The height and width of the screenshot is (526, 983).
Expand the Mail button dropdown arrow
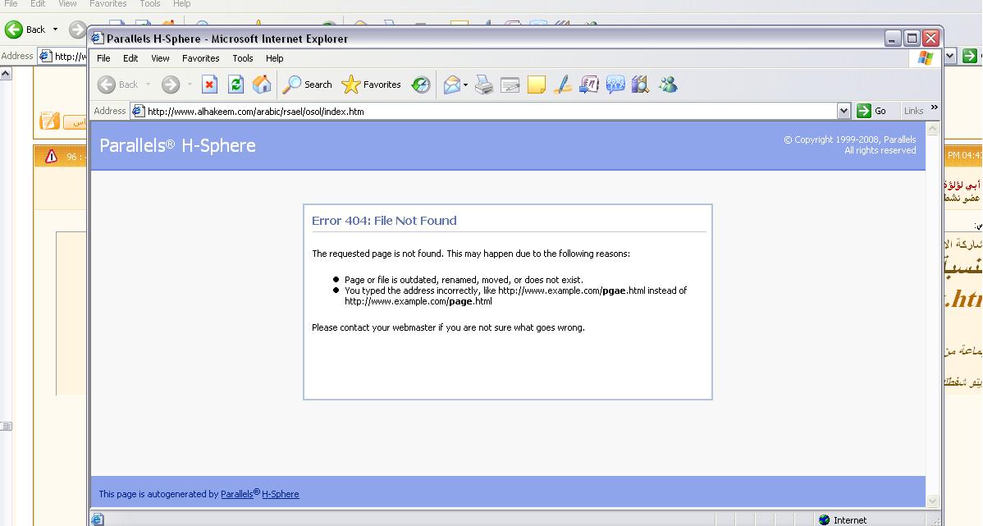(x=465, y=85)
